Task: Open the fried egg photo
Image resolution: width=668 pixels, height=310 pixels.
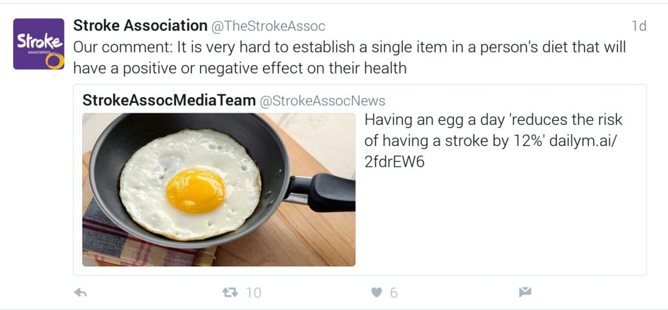Action: click(x=219, y=189)
